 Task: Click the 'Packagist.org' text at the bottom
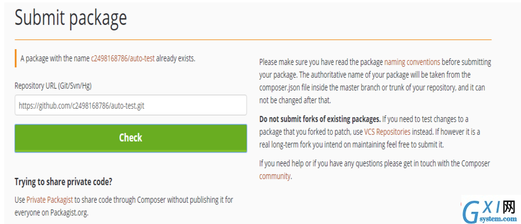click(x=69, y=212)
